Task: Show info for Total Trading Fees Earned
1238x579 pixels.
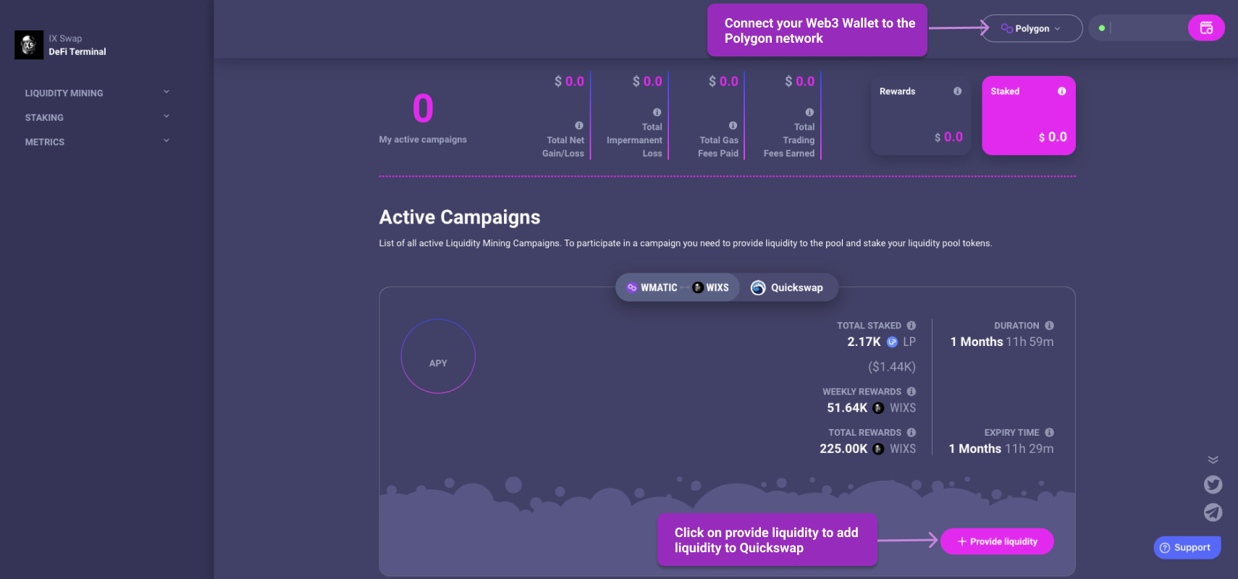Action: click(809, 112)
